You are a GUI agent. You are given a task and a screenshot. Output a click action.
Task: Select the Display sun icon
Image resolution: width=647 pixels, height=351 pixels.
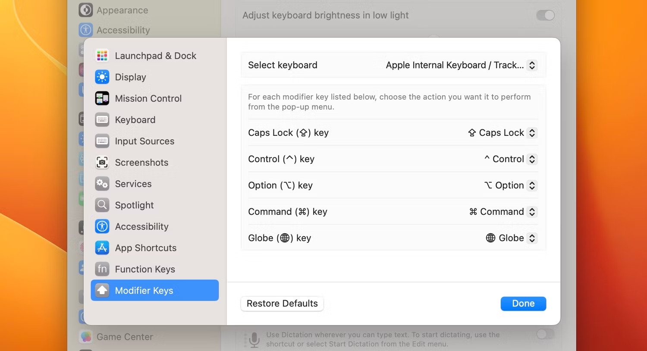[102, 77]
